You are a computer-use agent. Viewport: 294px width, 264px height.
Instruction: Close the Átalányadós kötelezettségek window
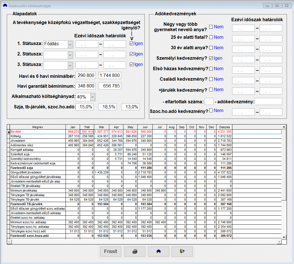(x=287, y=6)
